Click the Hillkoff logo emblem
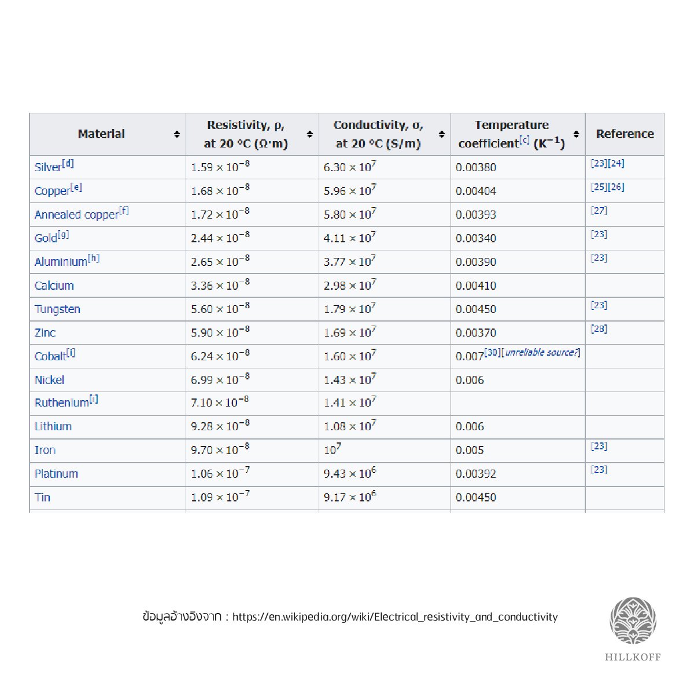This screenshot has height=694, width=694. [x=633, y=621]
